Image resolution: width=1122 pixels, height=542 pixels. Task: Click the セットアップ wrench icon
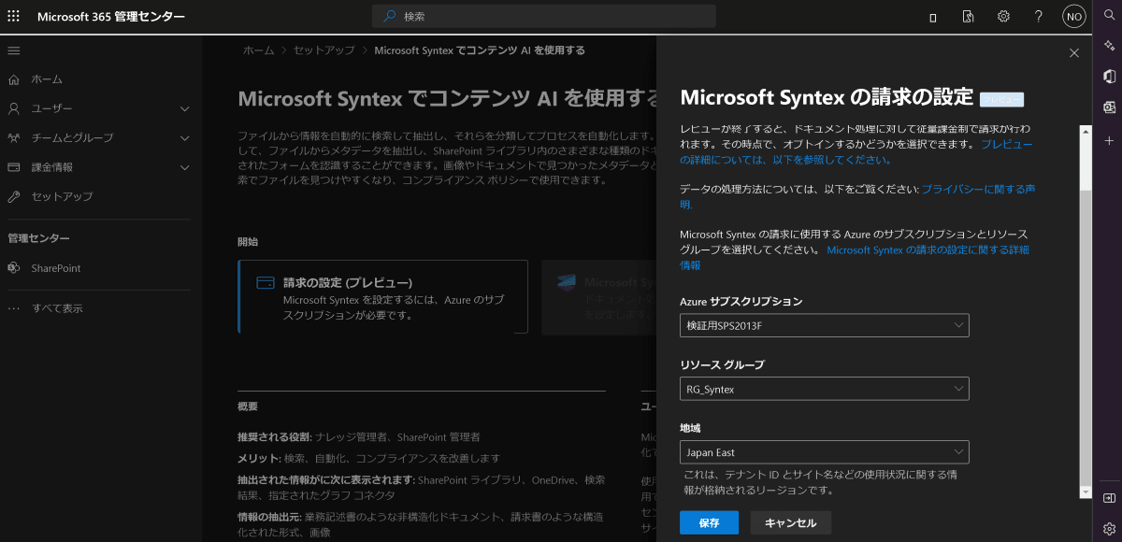coord(14,196)
